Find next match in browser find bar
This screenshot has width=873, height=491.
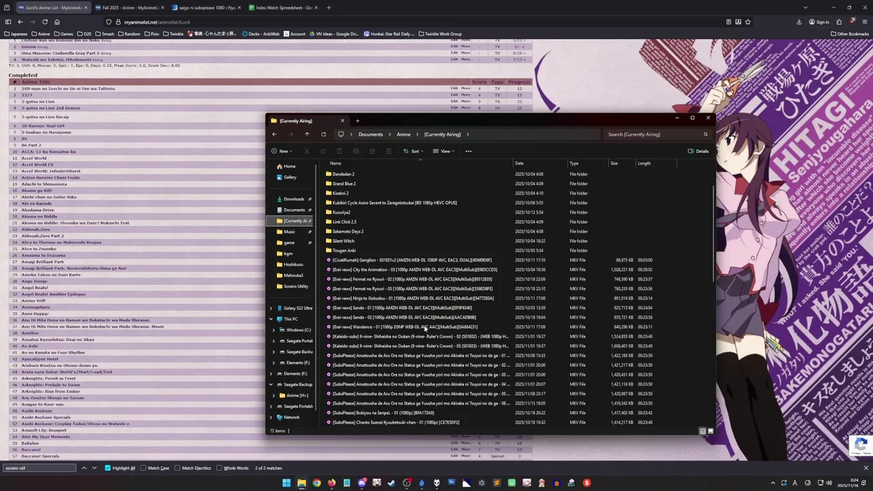click(x=94, y=468)
